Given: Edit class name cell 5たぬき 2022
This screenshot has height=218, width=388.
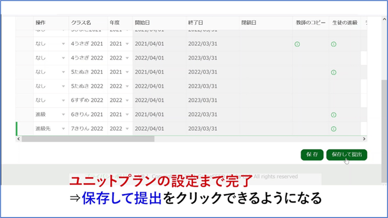Looking at the screenshot, I should (88, 86).
